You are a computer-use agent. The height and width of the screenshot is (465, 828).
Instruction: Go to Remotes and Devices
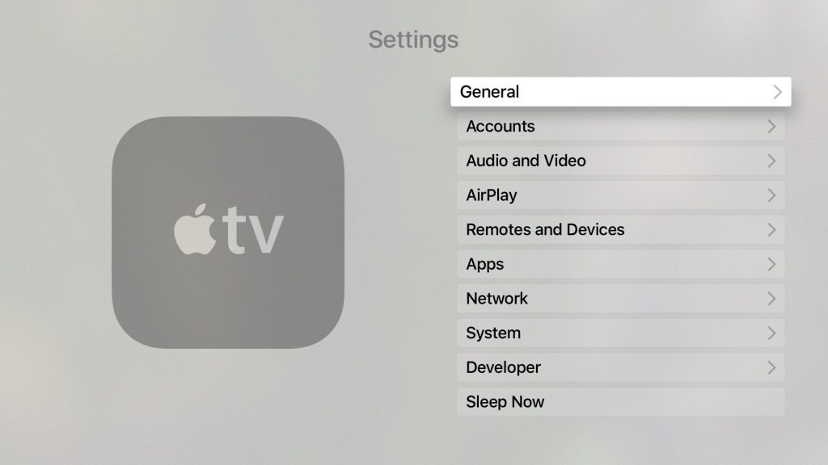click(x=620, y=230)
